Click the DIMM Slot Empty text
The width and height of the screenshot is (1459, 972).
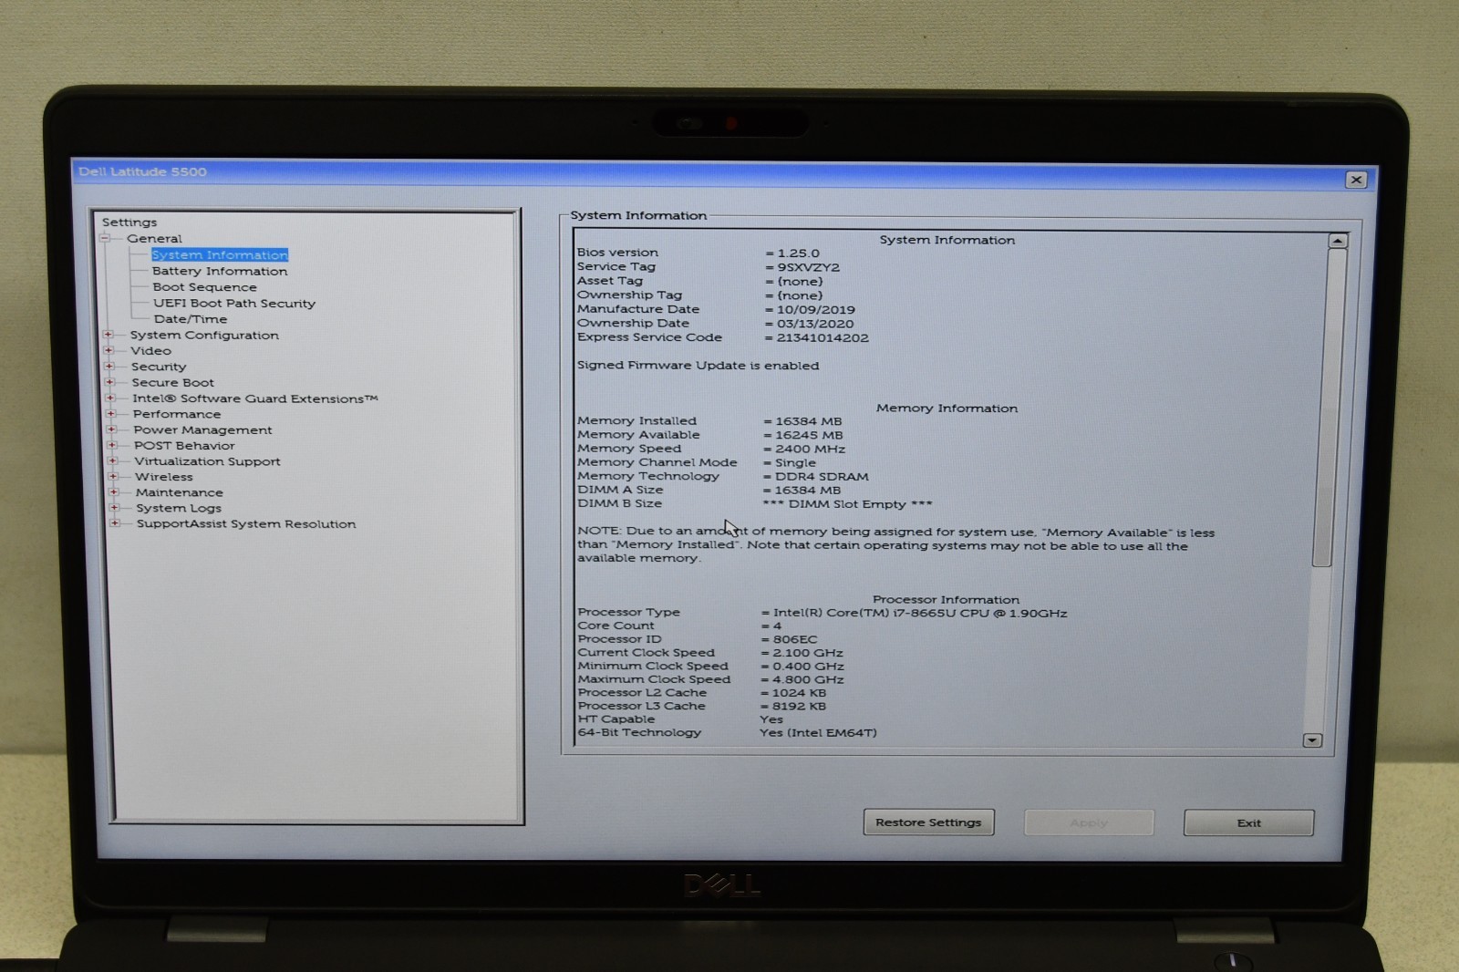coord(847,504)
